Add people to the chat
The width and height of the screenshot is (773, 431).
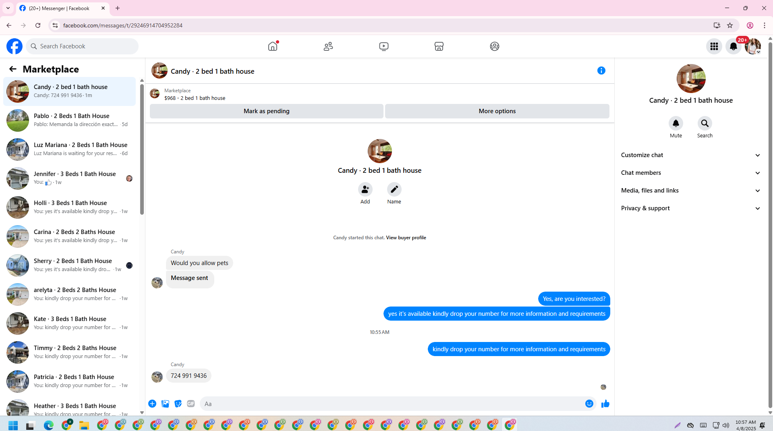365,189
